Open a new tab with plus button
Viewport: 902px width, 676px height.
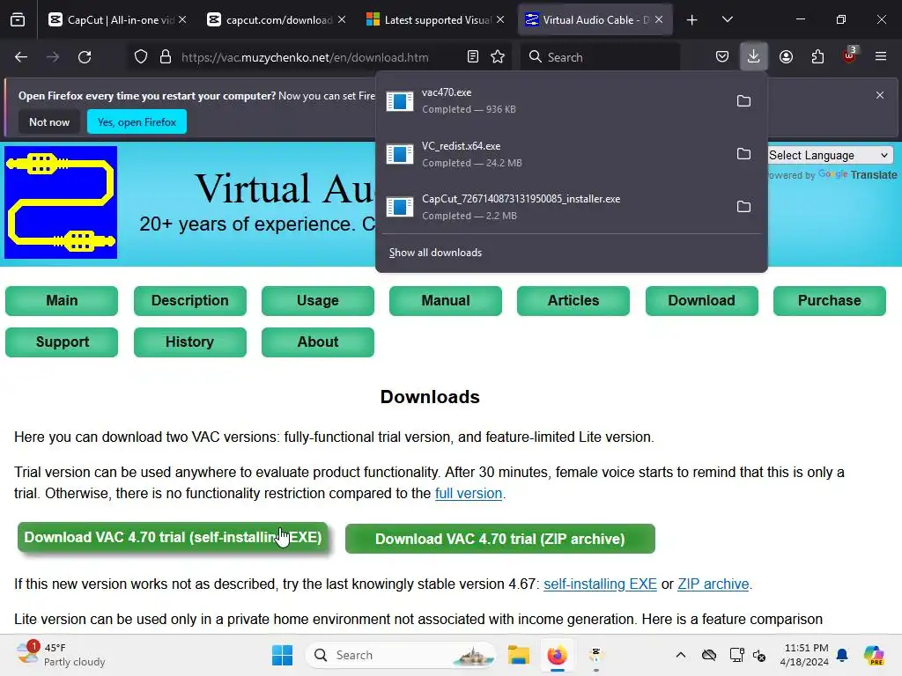692,20
